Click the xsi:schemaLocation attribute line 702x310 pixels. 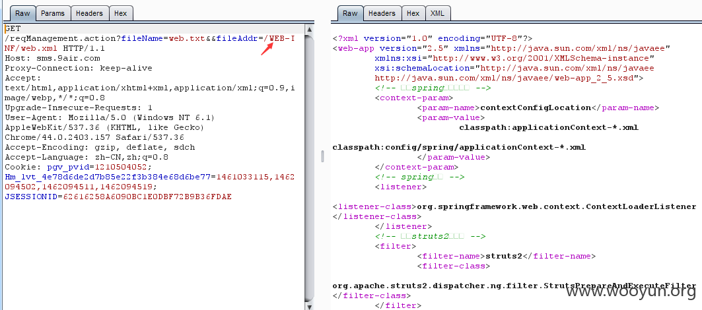(514, 68)
